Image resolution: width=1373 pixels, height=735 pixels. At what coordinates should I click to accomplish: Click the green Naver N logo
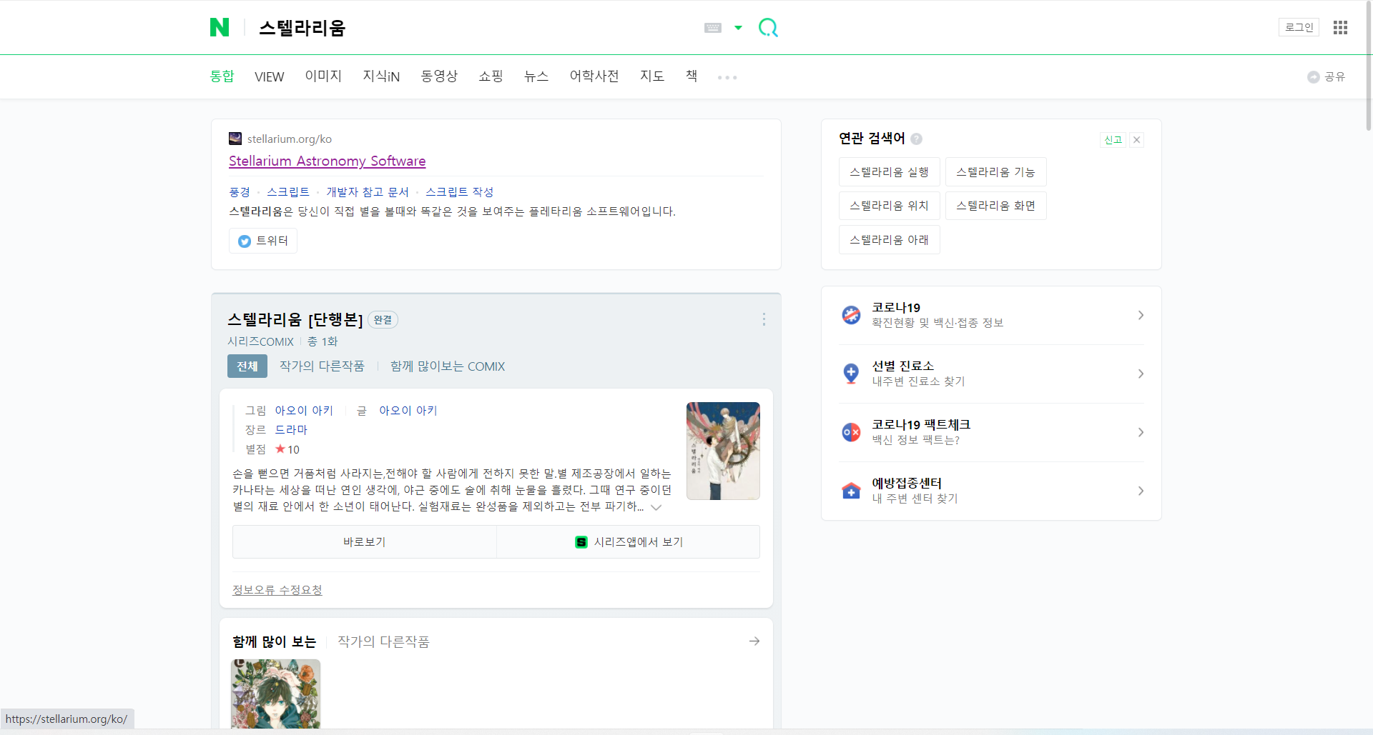tap(220, 27)
